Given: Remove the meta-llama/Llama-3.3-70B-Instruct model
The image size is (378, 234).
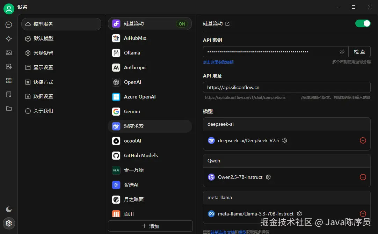Looking at the screenshot, I should point(363,213).
